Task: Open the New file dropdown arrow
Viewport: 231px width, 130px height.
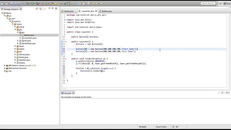Action: pyautogui.click(x=4, y=4)
